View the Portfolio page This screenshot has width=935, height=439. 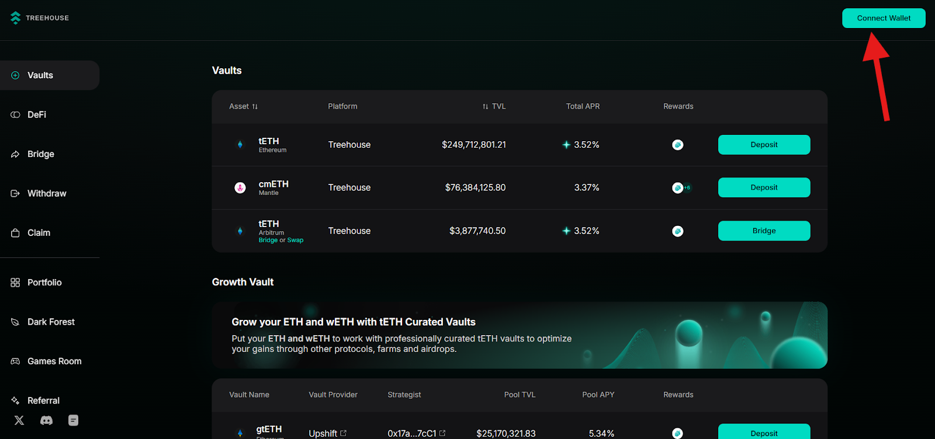(x=44, y=283)
